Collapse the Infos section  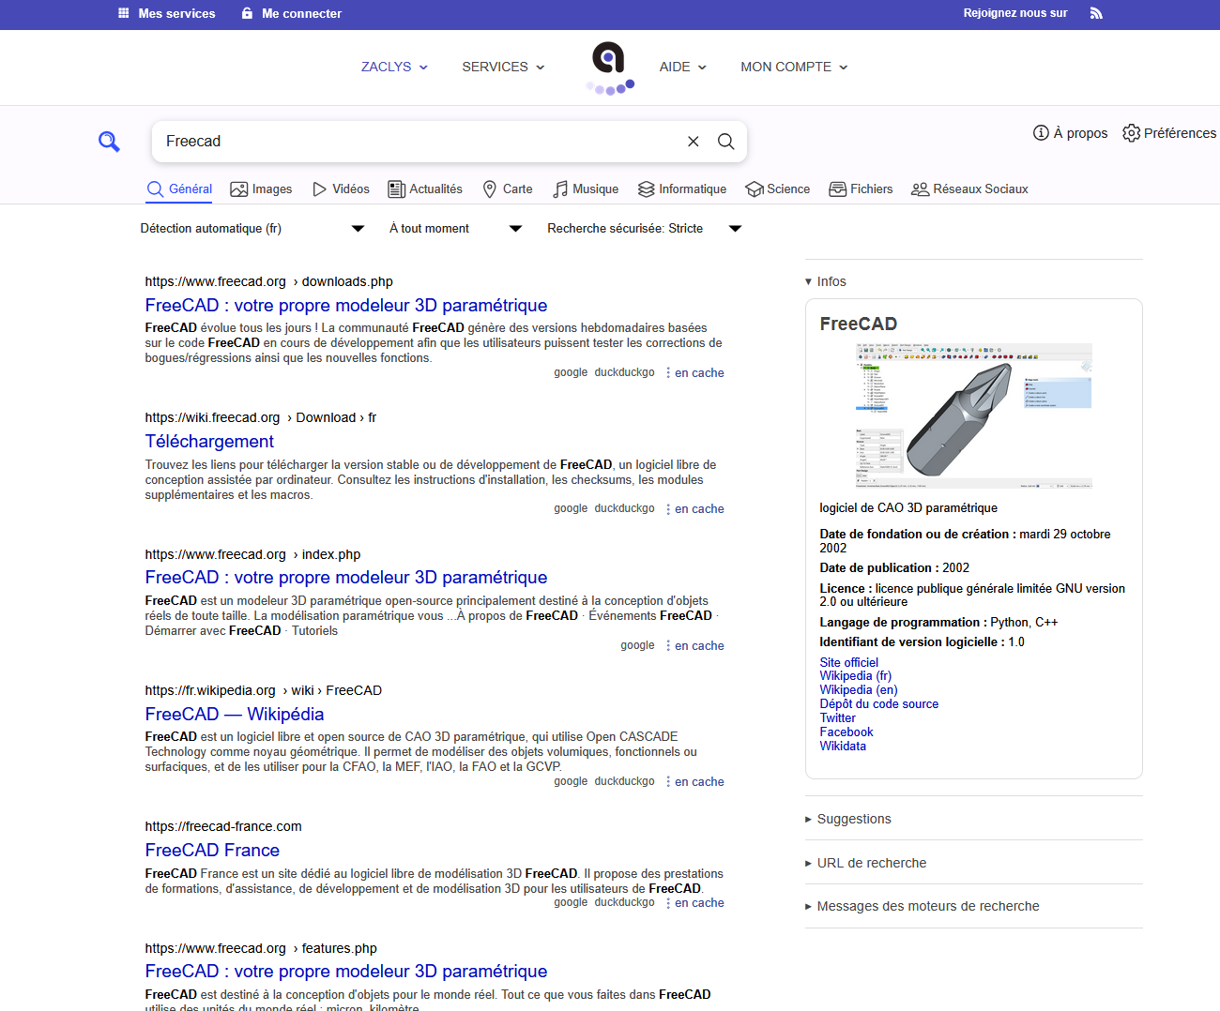[x=825, y=281]
